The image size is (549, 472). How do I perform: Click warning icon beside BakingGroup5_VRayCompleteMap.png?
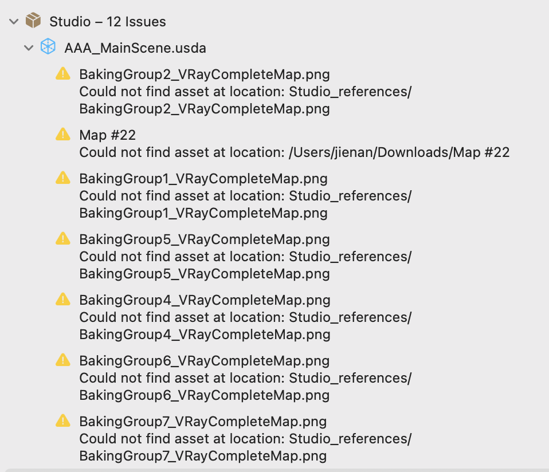tap(63, 239)
